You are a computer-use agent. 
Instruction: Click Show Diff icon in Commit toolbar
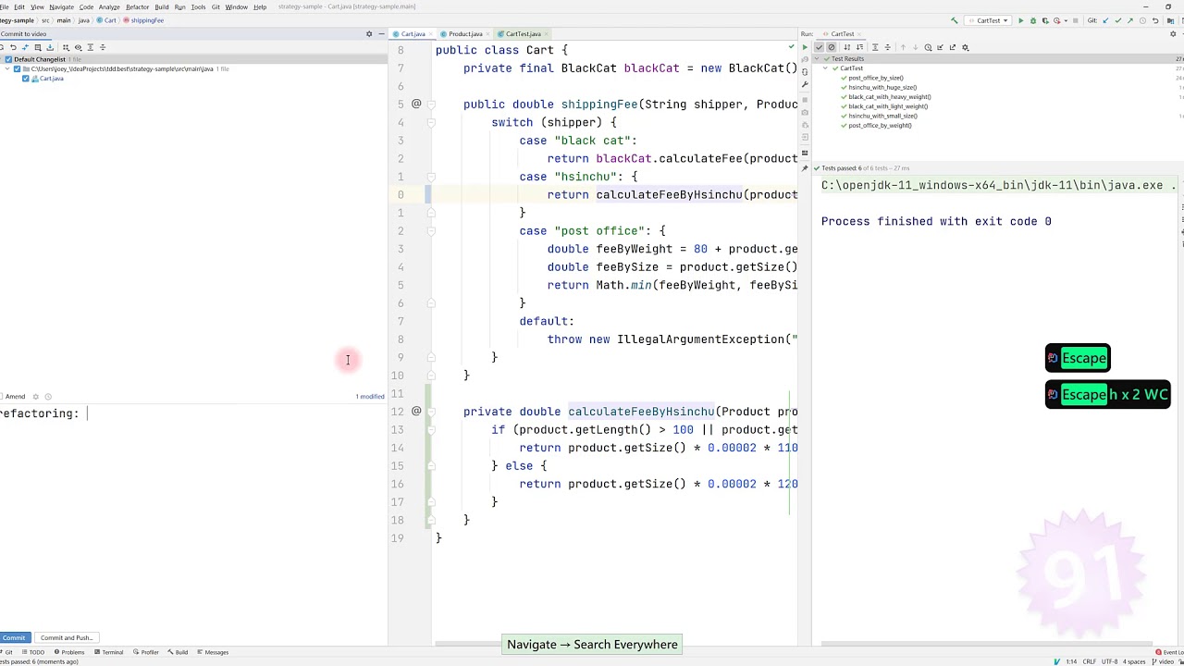coord(25,47)
